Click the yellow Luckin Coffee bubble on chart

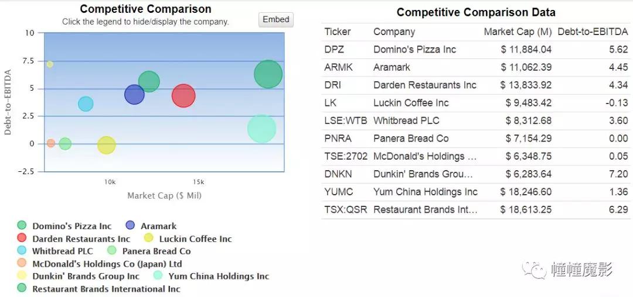106,146
